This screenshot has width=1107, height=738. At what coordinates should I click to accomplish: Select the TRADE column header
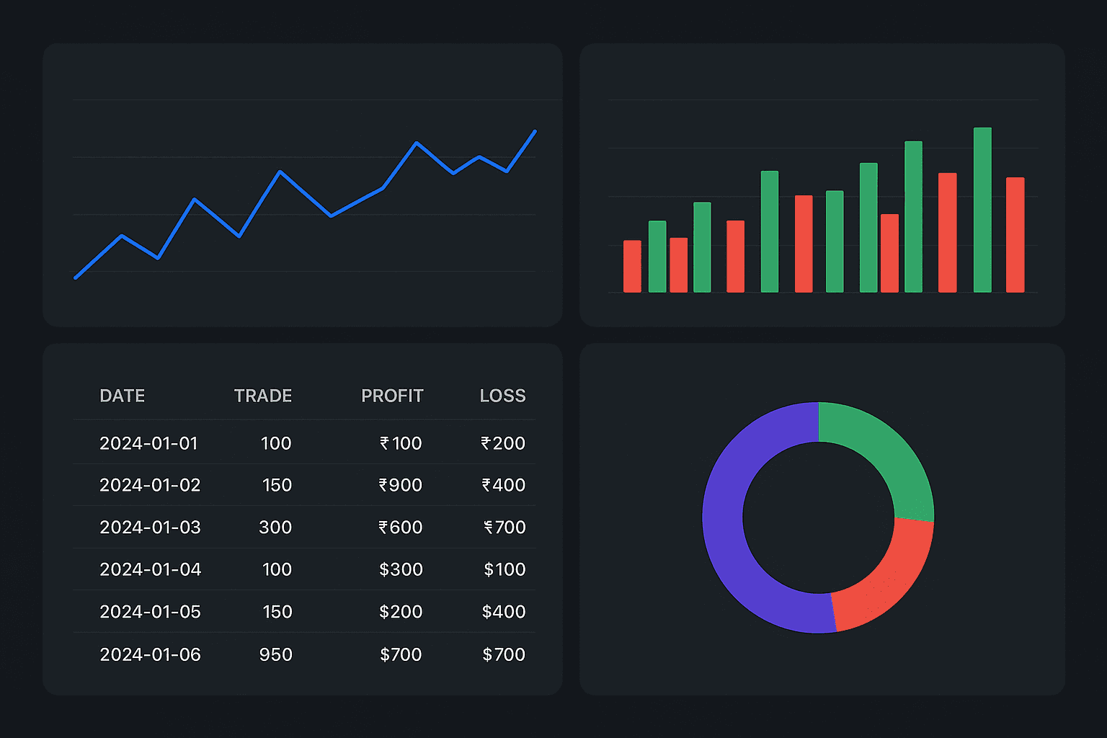click(x=262, y=396)
